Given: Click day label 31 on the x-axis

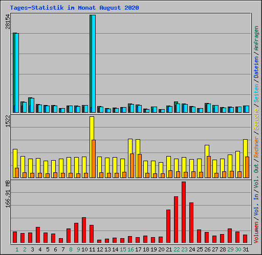Looking at the screenshot, I should click(x=246, y=249).
